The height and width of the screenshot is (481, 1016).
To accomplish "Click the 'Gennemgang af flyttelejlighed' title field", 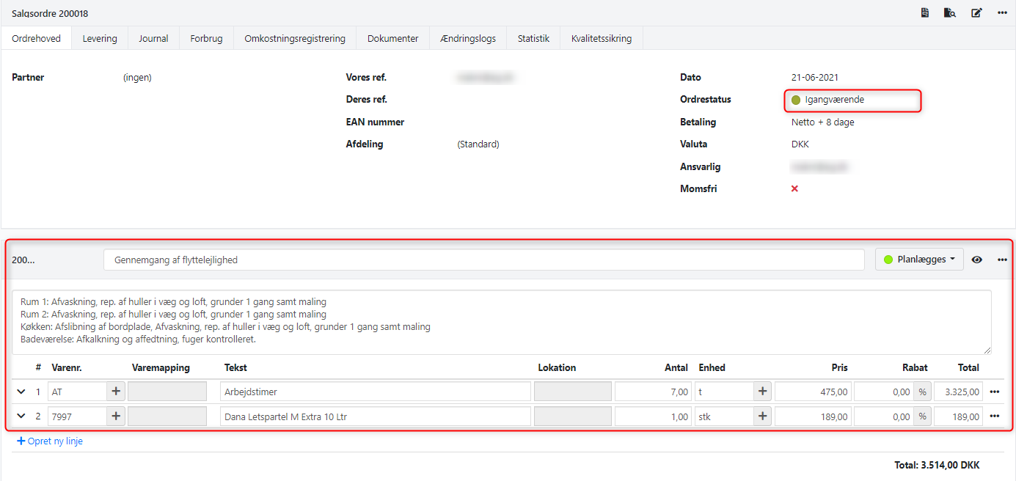I will [483, 260].
